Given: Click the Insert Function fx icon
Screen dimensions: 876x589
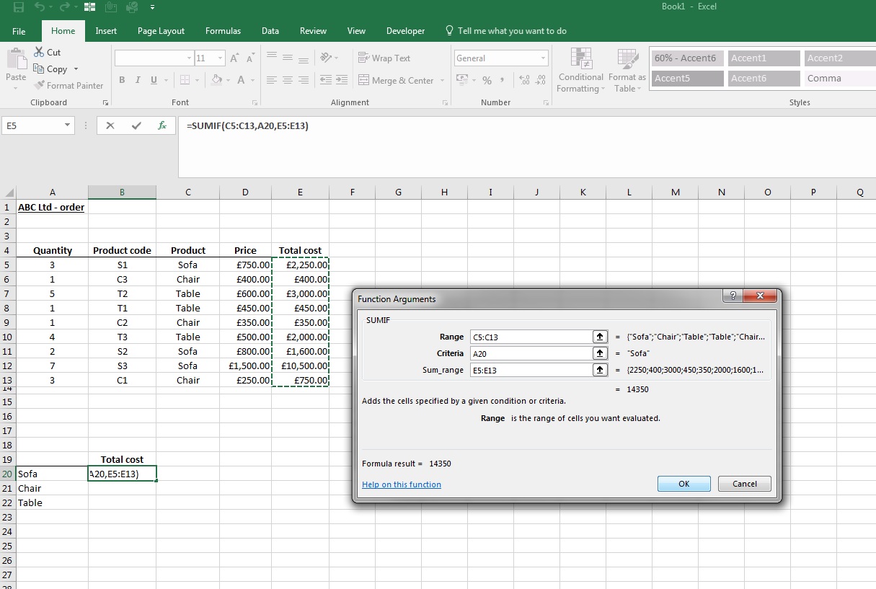Looking at the screenshot, I should pyautogui.click(x=162, y=125).
